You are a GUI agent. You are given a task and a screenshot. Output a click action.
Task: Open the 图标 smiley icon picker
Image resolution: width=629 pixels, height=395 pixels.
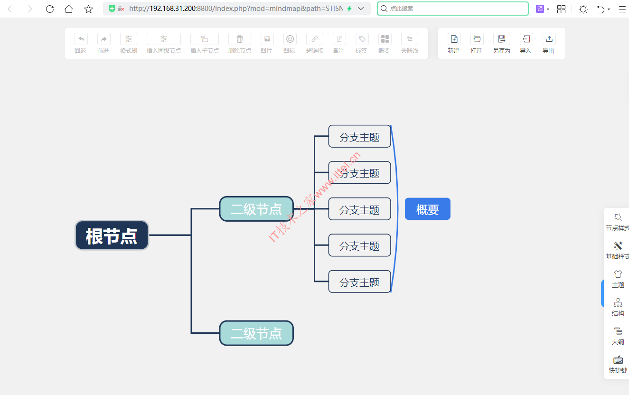[290, 39]
